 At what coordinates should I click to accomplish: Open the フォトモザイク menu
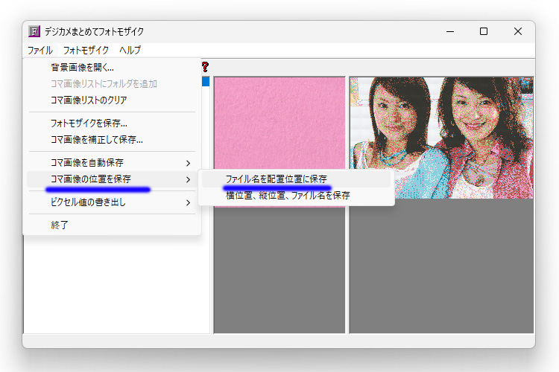click(x=86, y=51)
